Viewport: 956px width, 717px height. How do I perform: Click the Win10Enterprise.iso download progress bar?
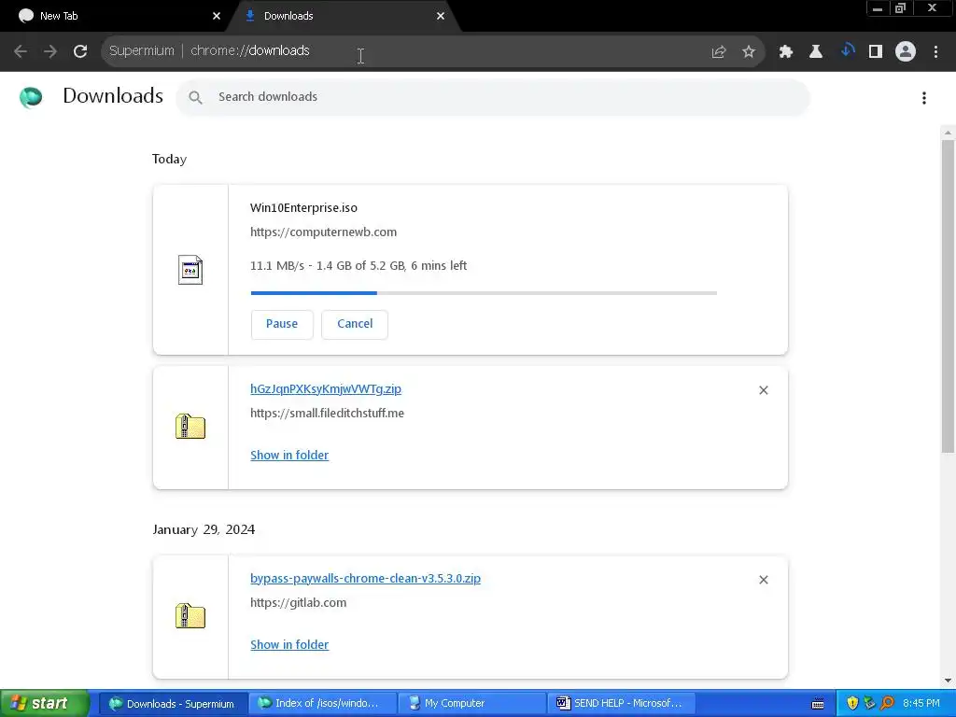coord(484,293)
